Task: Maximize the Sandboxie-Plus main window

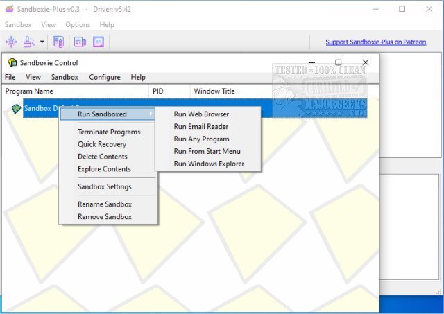Action: (x=402, y=9)
